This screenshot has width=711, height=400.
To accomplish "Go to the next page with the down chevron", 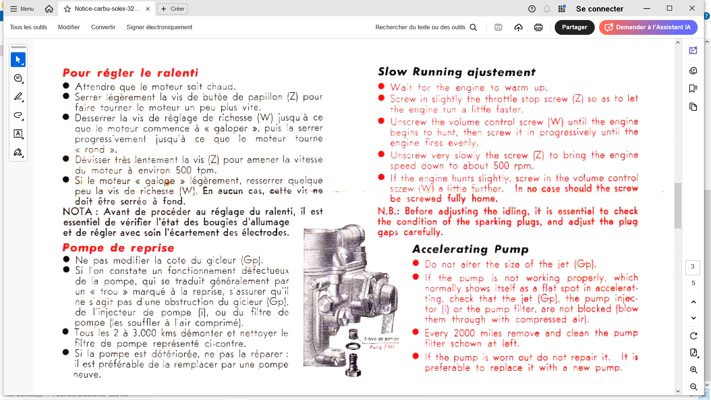I will pos(694,318).
